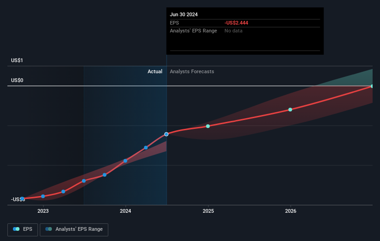Click the 2025 forecast EPS data point
Screen dimensions: 380x241
click(208, 126)
